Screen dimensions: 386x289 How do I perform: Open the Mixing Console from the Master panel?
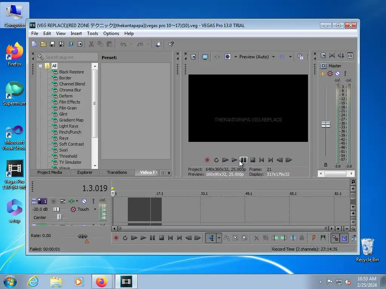pyautogui.click(x=350, y=56)
